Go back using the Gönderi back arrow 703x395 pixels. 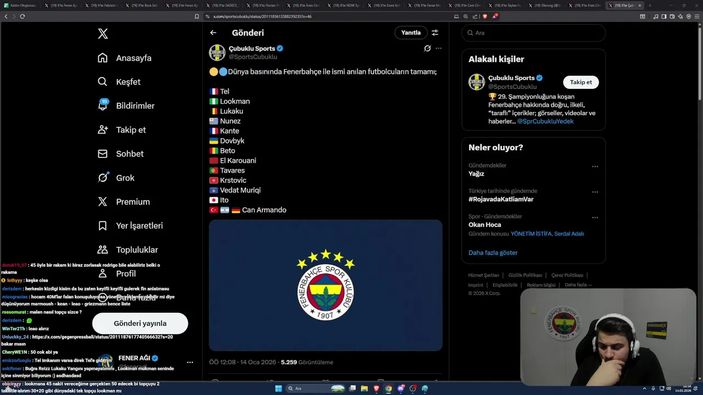pyautogui.click(x=213, y=33)
